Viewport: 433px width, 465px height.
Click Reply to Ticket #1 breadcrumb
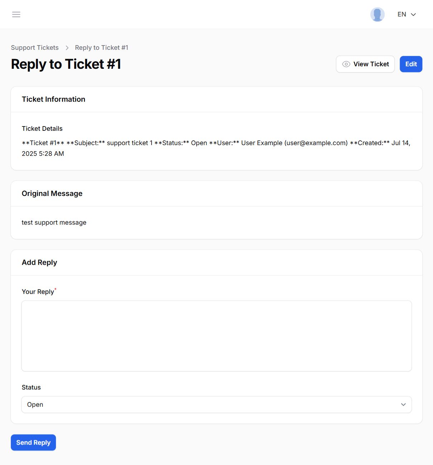point(101,48)
